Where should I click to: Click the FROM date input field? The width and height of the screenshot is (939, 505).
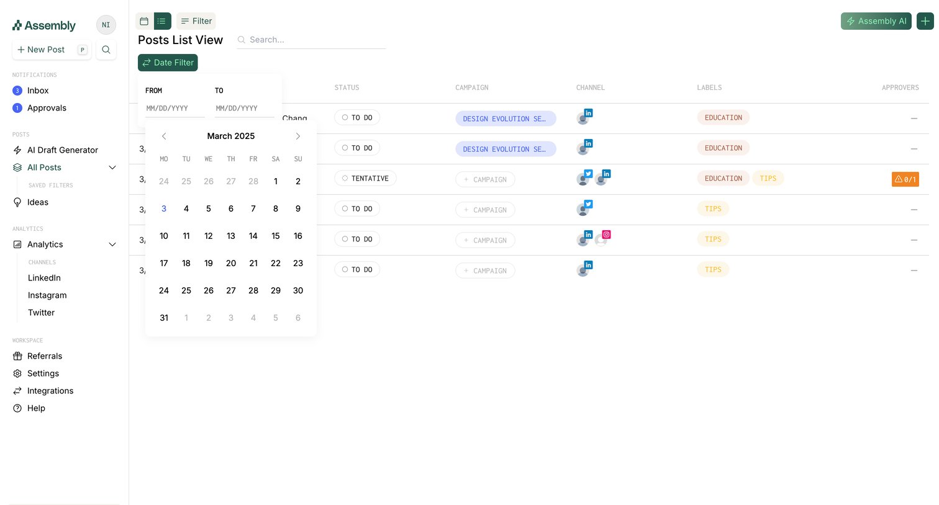point(175,108)
